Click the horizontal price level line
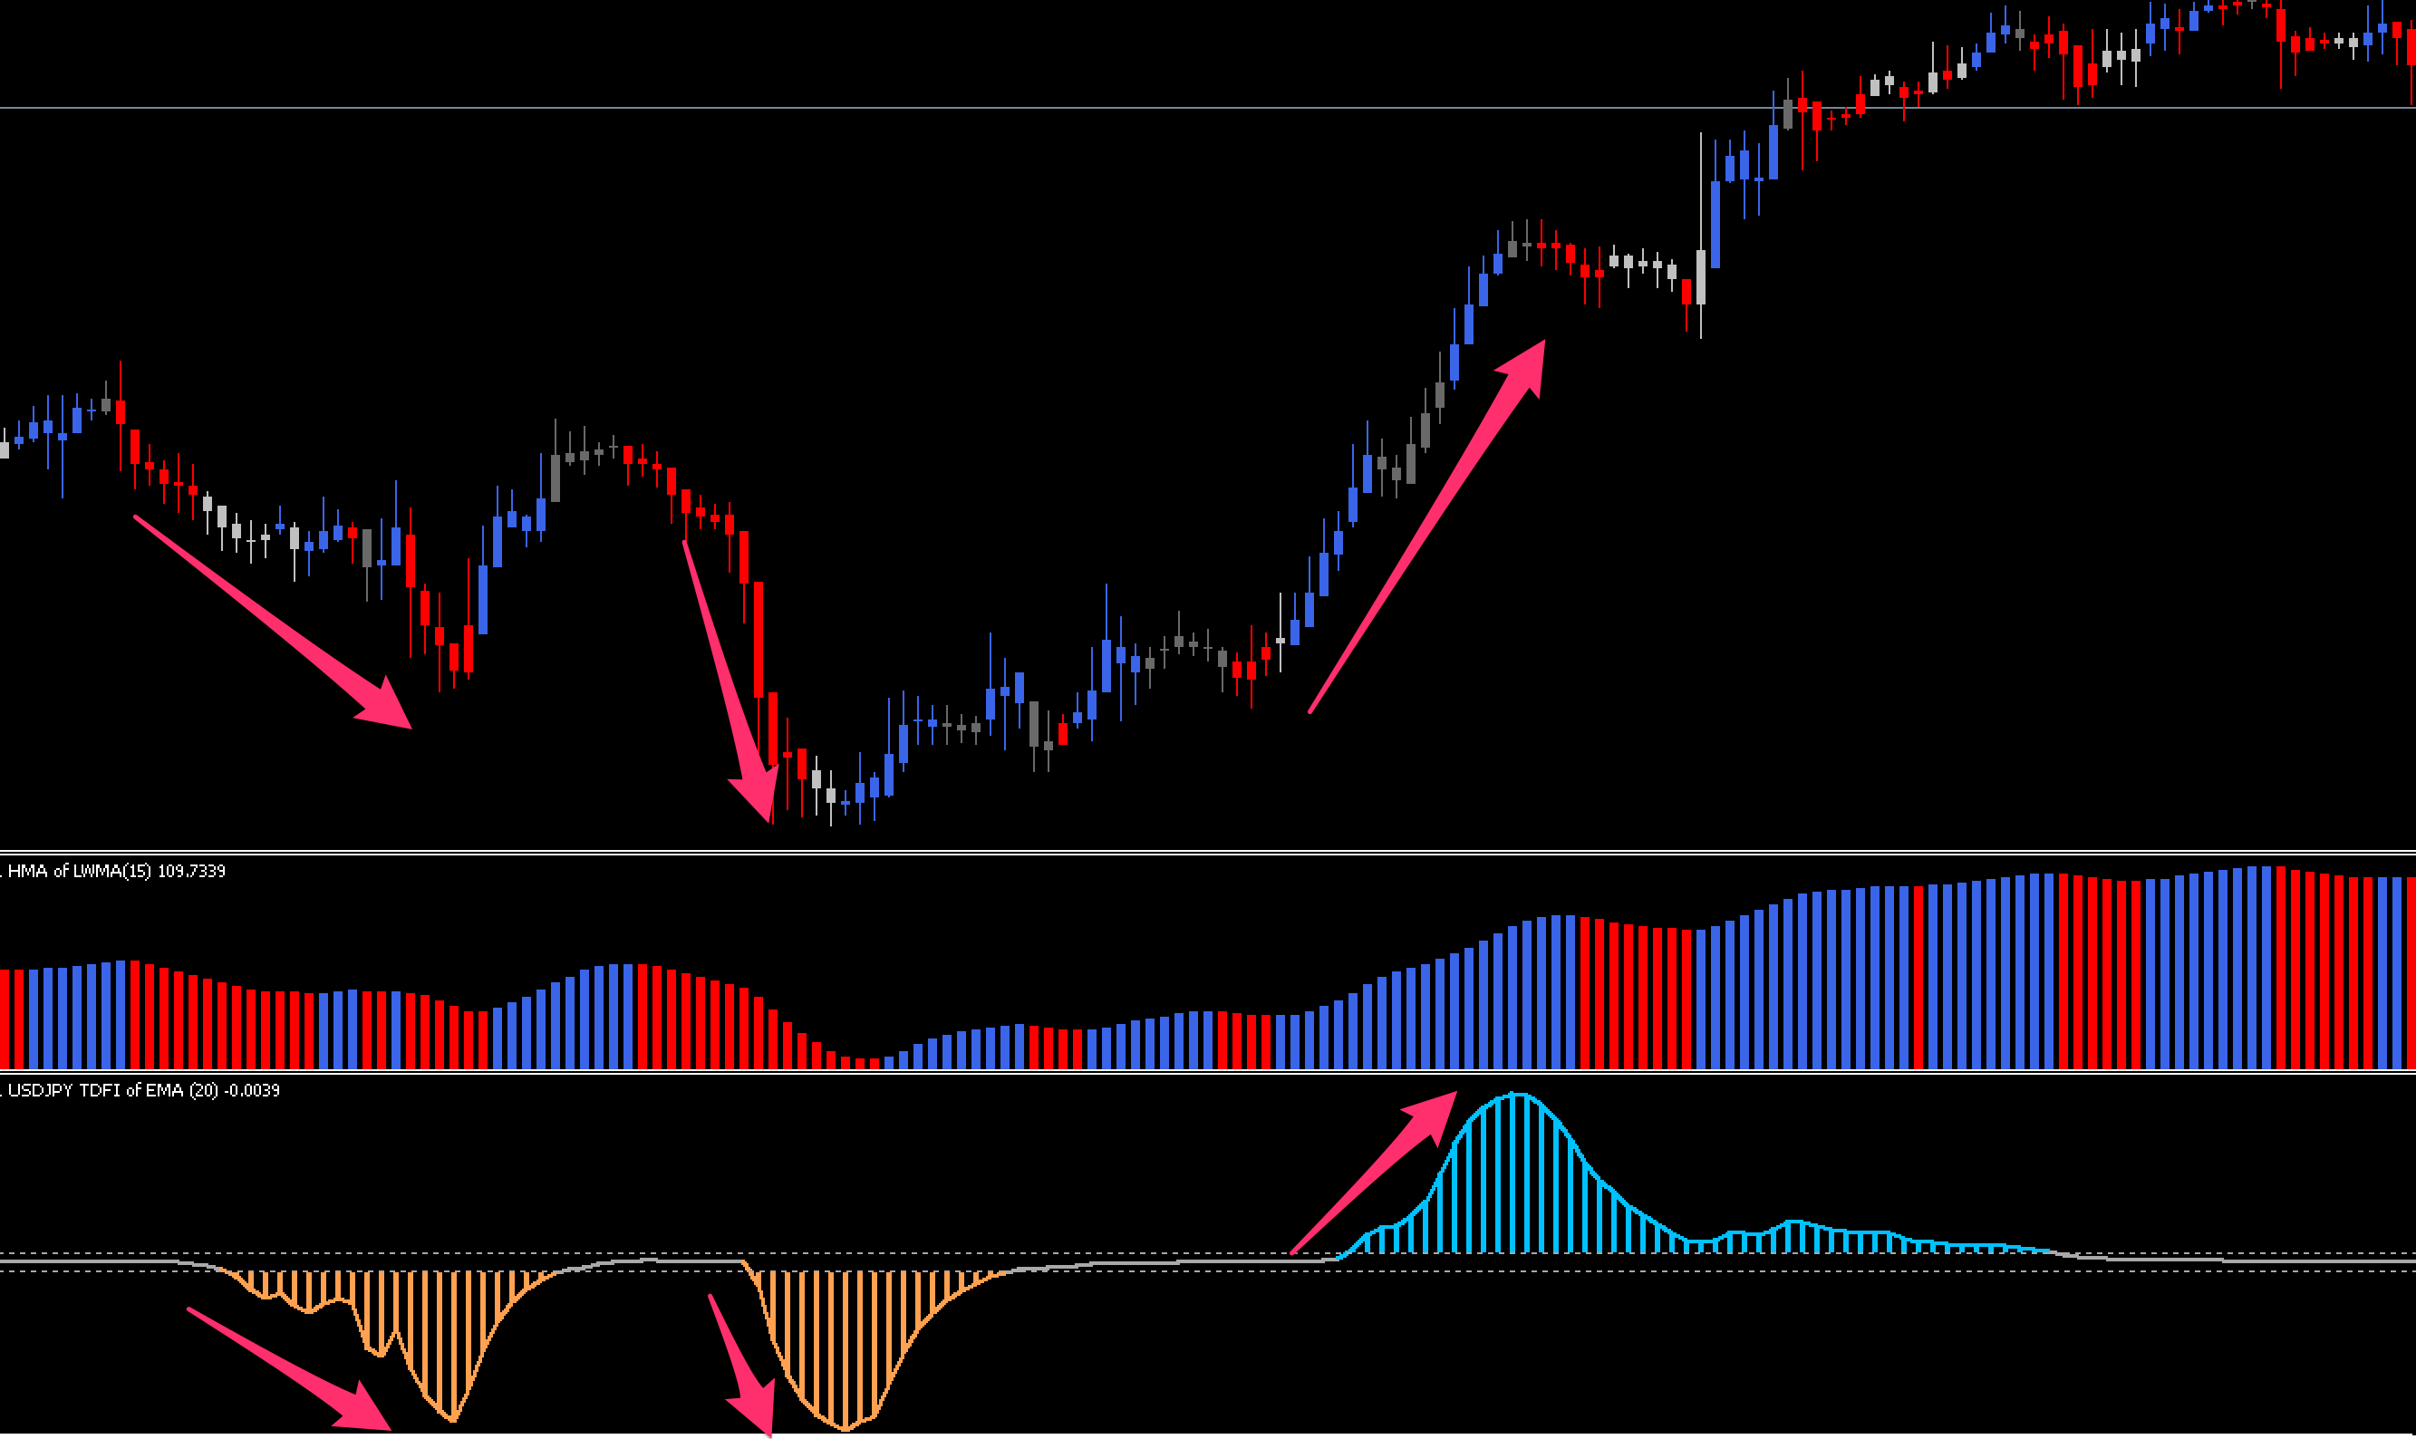This screenshot has width=2416, height=1439. (x=1208, y=108)
